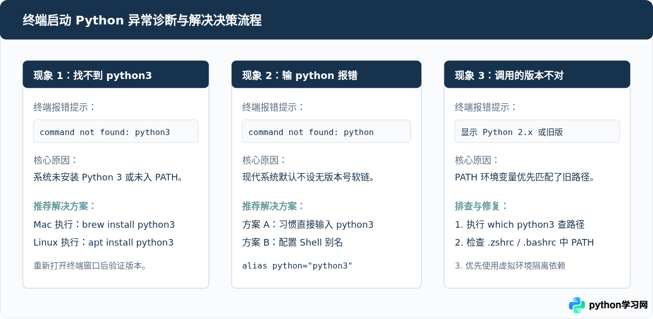This screenshot has height=319, width=653.
Task: Click '终端报错提示：' label in 现象 1 card
Action: (65, 107)
